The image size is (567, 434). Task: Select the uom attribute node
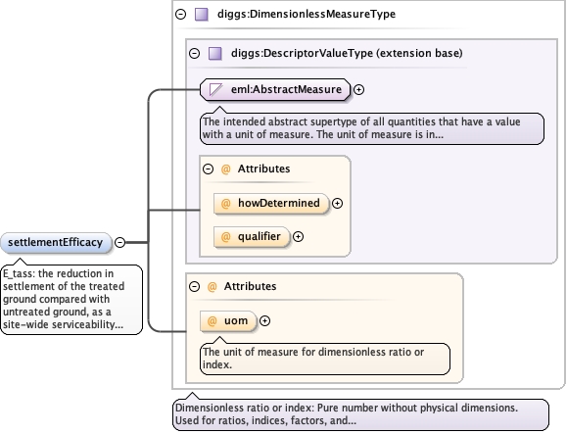[x=228, y=320]
